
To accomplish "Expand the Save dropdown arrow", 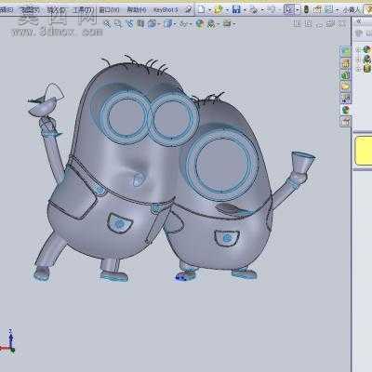I will click(x=245, y=10).
